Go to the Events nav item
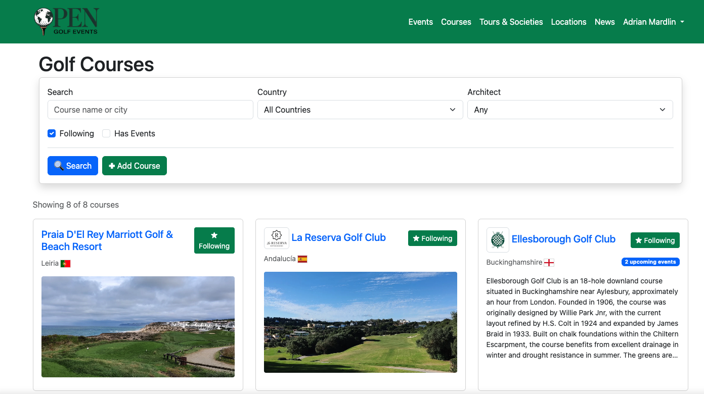704x394 pixels. point(420,22)
